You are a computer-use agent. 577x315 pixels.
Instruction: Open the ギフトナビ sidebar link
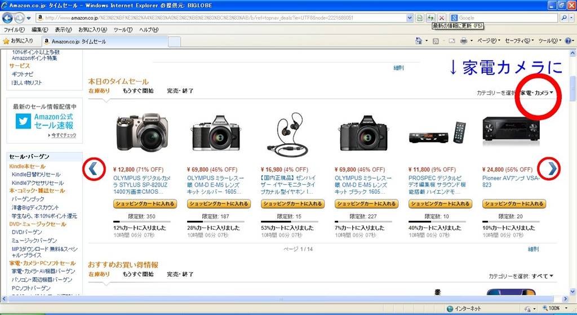tap(23, 74)
